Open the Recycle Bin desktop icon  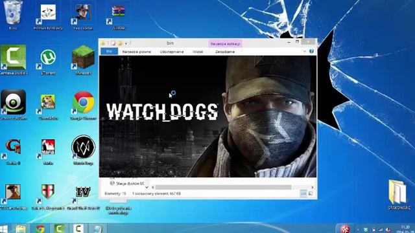point(13,14)
